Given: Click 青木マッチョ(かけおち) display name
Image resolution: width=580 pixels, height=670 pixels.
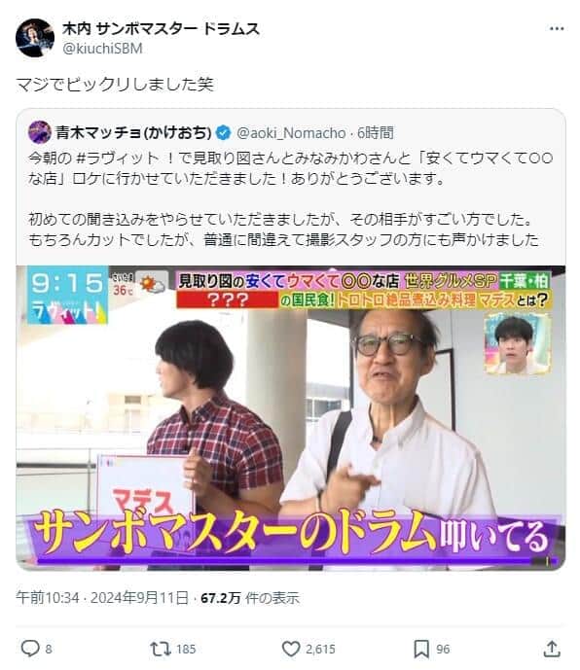Looking at the screenshot, I should point(133,133).
